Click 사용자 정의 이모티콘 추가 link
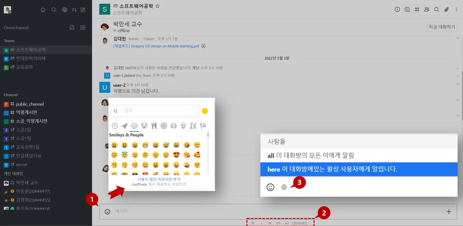 pyautogui.click(x=159, y=179)
